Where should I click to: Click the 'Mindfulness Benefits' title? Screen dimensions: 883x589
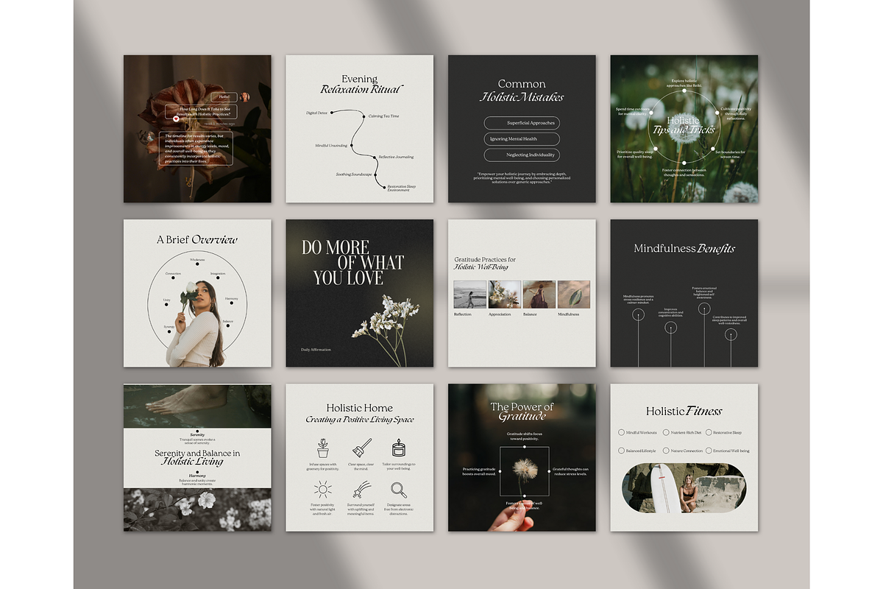point(684,248)
